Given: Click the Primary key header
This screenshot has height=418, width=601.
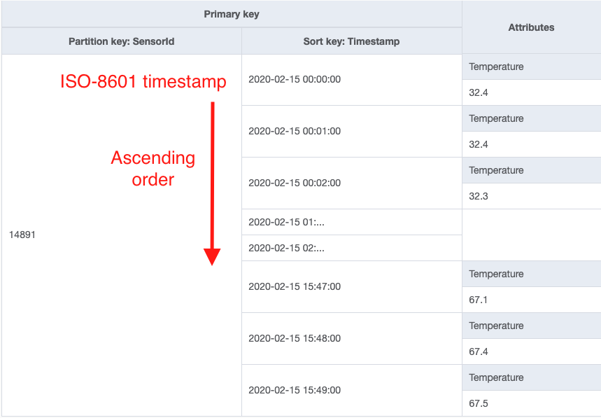Looking at the screenshot, I should coord(231,13).
